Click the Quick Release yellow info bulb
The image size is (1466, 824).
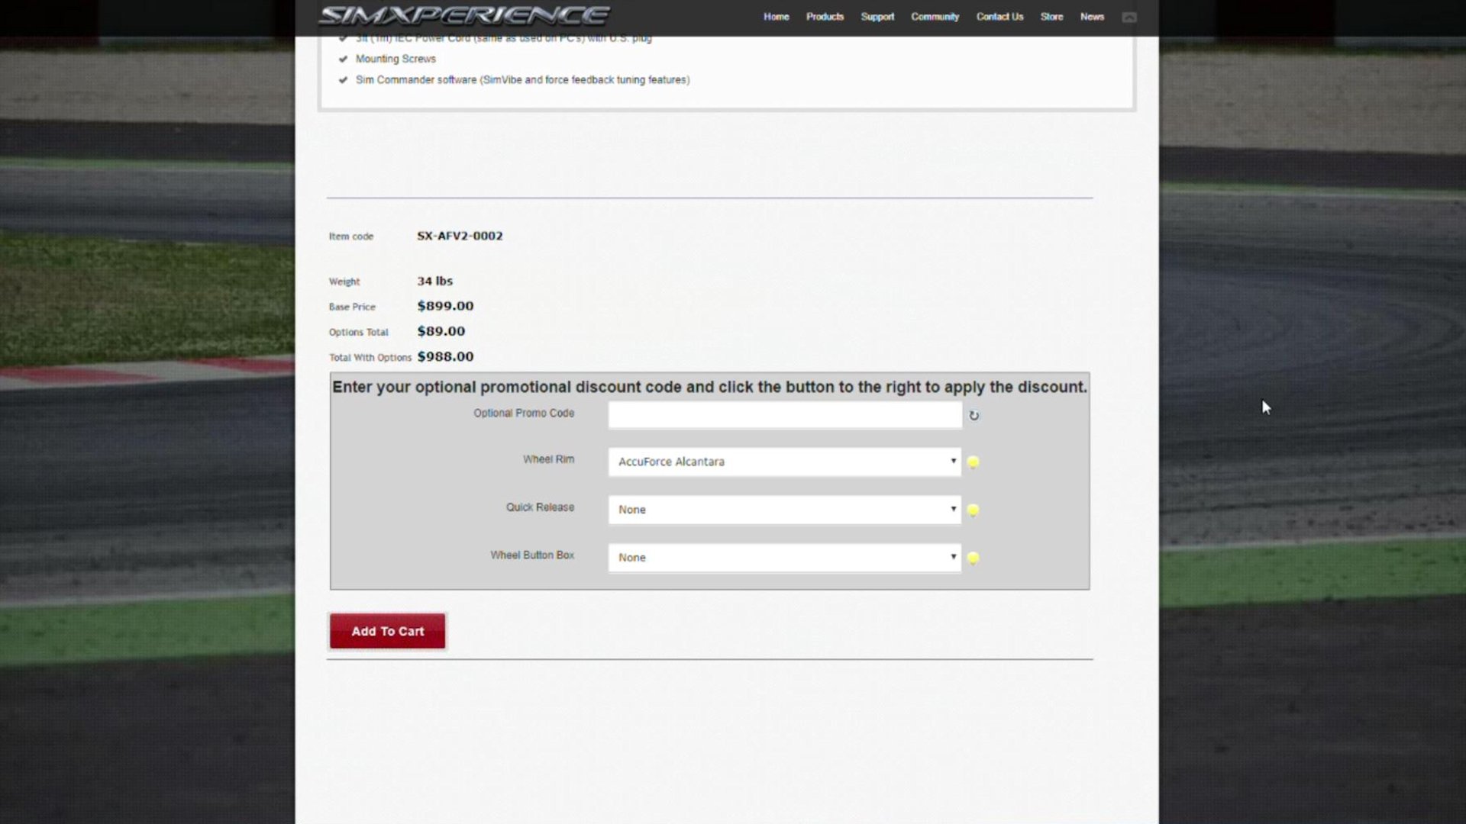point(973,510)
